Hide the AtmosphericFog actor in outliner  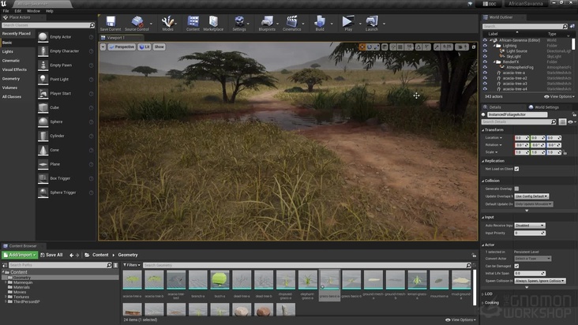pos(485,67)
